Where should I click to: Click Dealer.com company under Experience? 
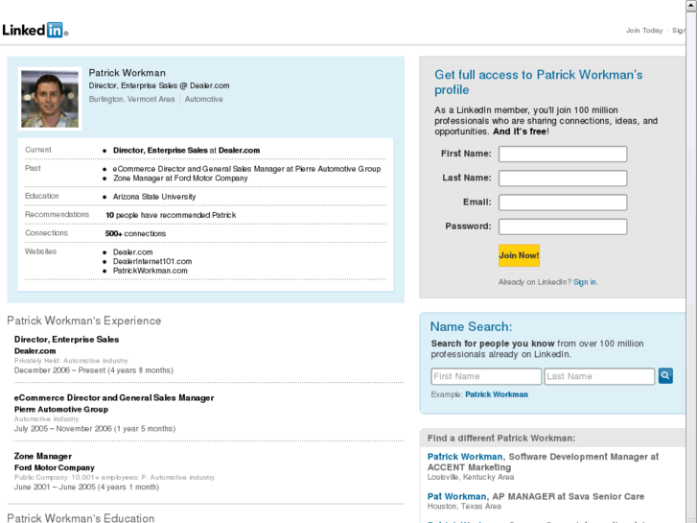(x=35, y=351)
